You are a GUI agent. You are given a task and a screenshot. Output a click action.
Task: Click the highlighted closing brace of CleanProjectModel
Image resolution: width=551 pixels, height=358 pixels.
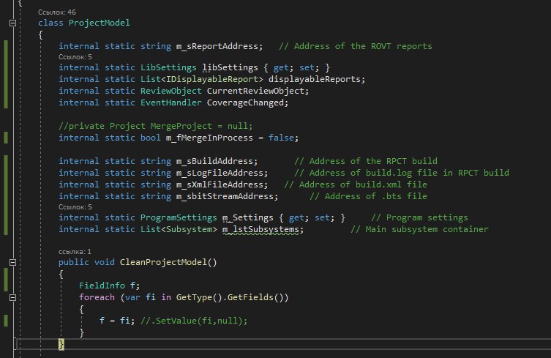tap(61, 344)
